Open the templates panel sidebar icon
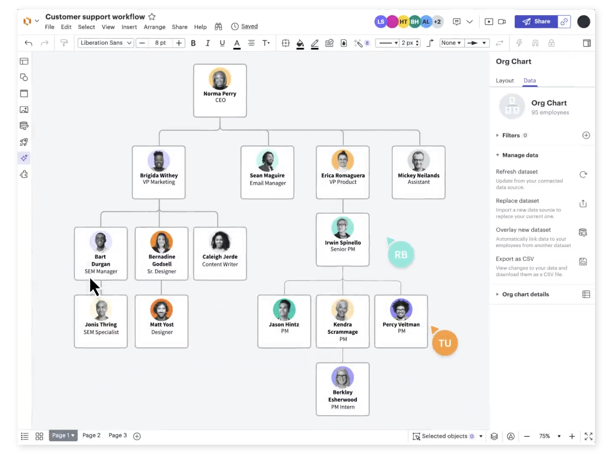611x454 pixels. (24, 61)
